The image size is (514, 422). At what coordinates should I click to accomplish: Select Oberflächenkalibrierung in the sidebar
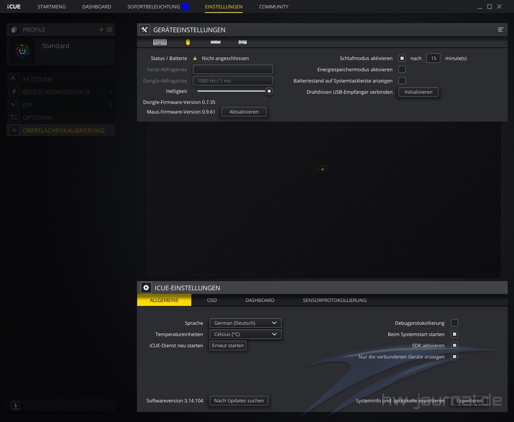pyautogui.click(x=61, y=130)
